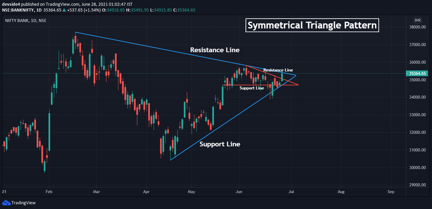This screenshot has height=209, width=432.
Task: Click the 30000.00 price axis label
Action: [418, 168]
